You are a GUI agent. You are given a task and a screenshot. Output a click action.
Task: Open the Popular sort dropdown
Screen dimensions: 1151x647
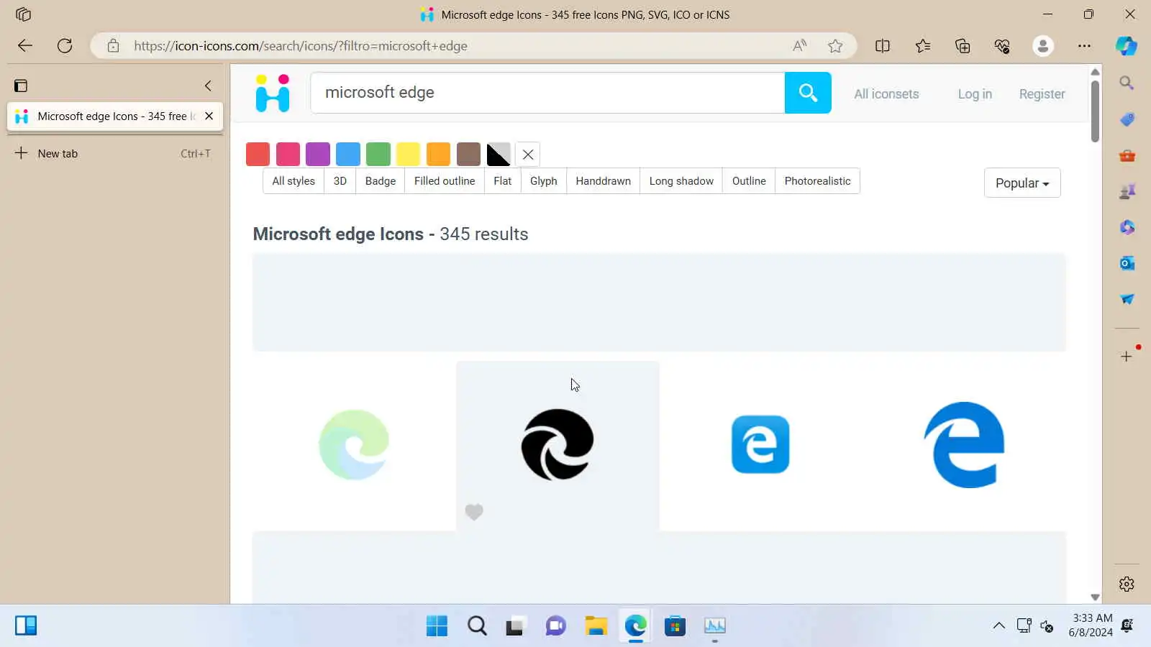click(1022, 183)
